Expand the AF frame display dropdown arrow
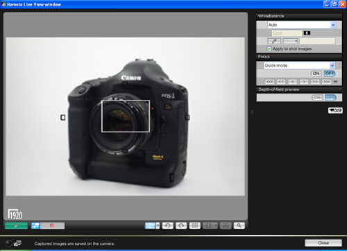The image size is (347, 251). [158, 225]
